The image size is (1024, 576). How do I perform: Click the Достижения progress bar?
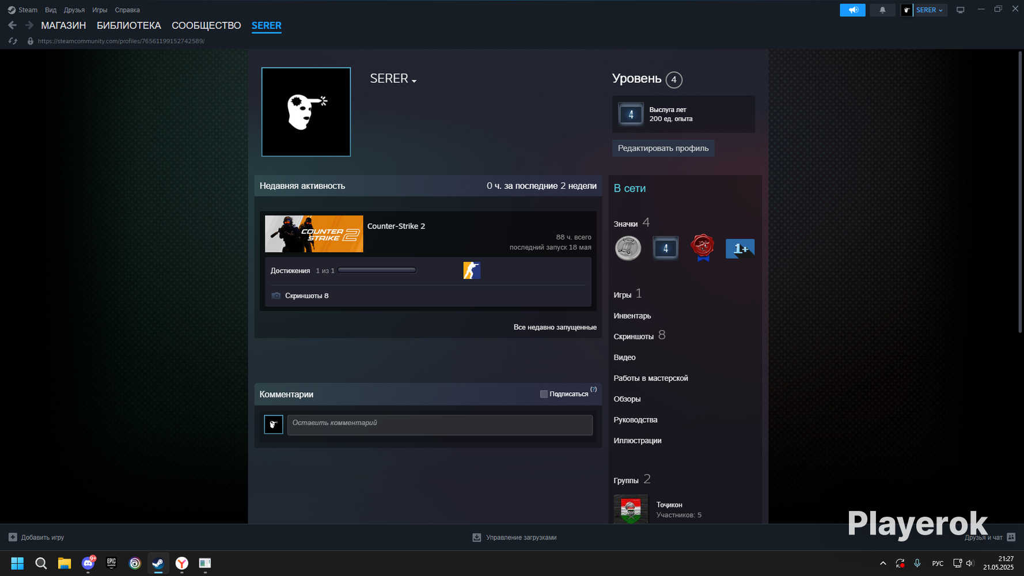(x=377, y=270)
